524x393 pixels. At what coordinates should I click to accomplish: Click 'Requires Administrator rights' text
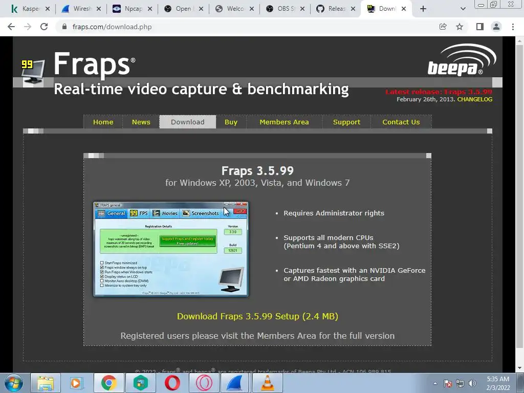point(334,213)
